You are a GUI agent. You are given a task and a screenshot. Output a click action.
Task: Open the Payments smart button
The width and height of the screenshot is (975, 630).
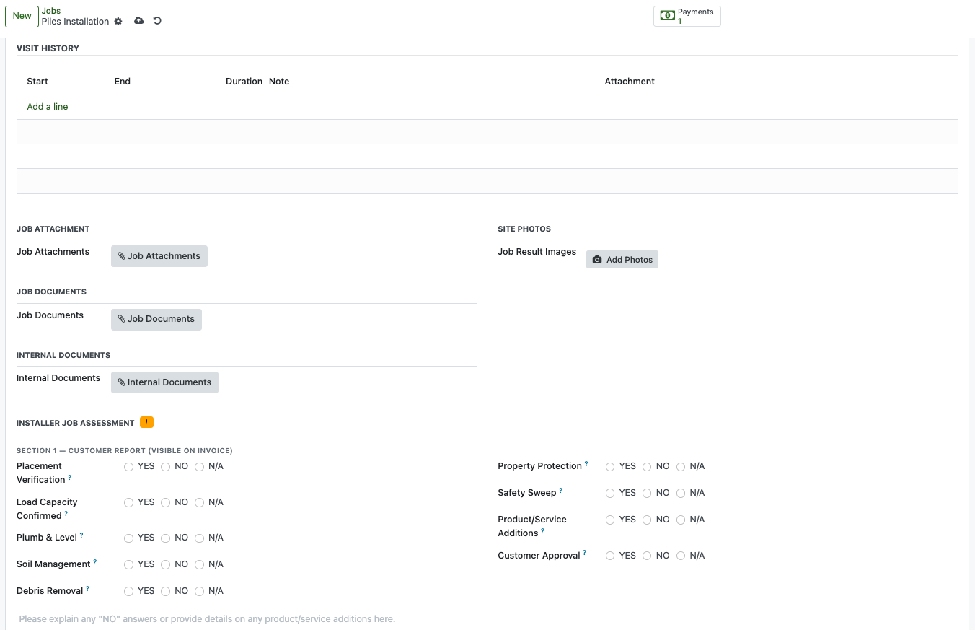click(x=687, y=16)
